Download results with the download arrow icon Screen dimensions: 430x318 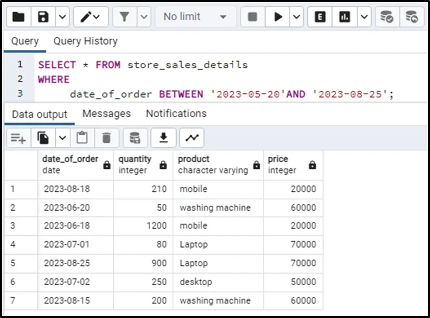coord(163,138)
